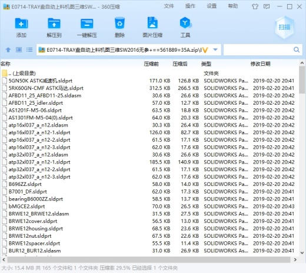Click the horizontal scrollbar thumb
306x273 pixels.
[x=149, y=259]
